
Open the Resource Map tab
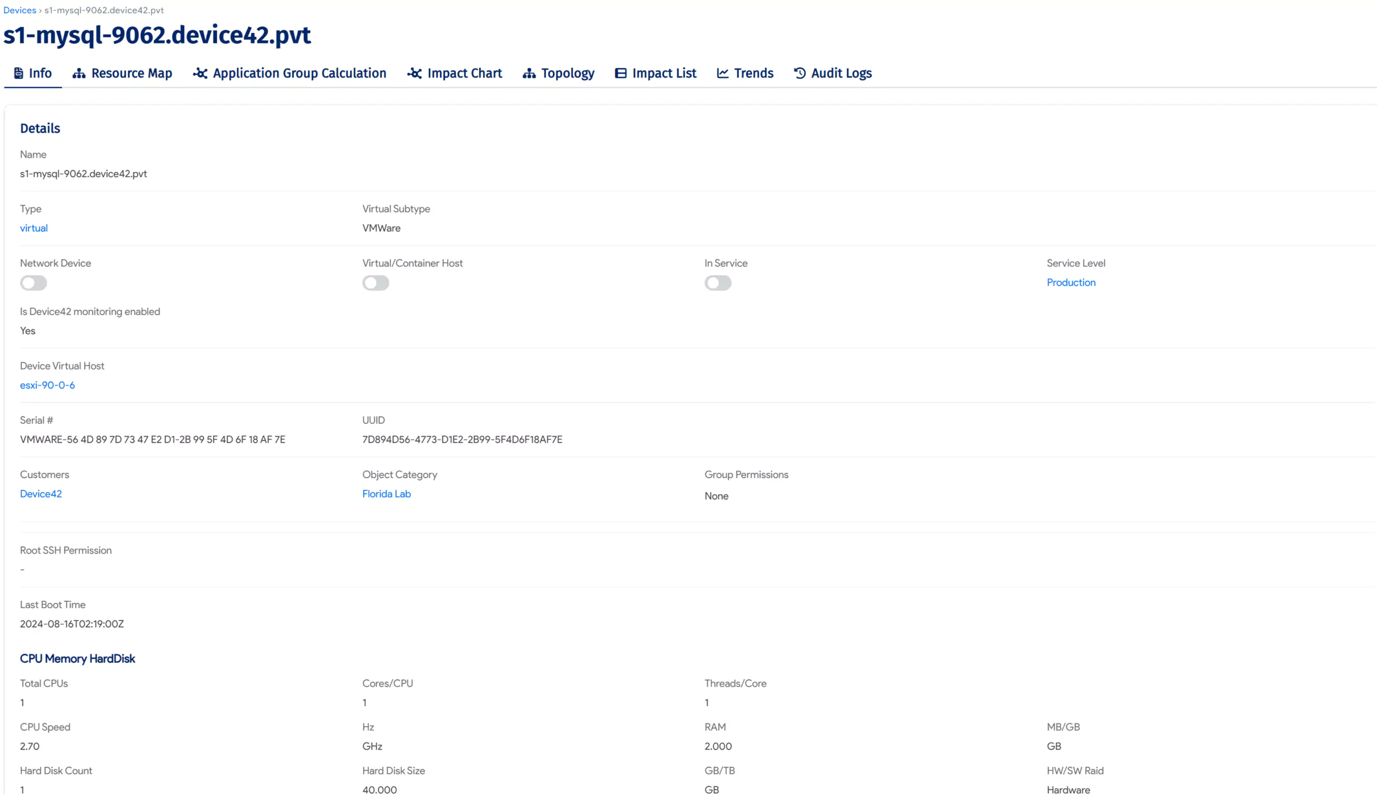click(x=122, y=73)
